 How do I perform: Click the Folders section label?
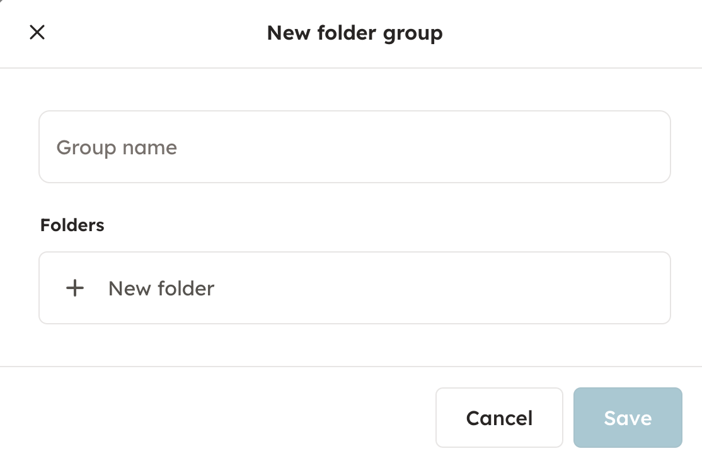click(x=72, y=225)
